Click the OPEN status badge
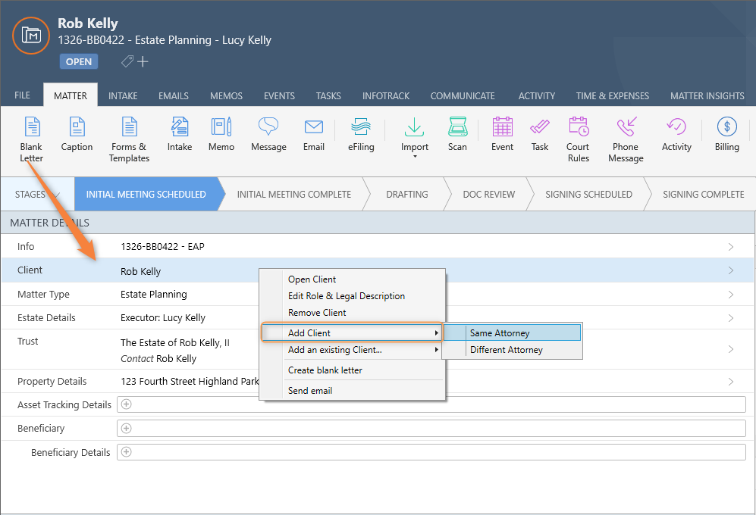Image resolution: width=756 pixels, height=515 pixels. (x=78, y=62)
